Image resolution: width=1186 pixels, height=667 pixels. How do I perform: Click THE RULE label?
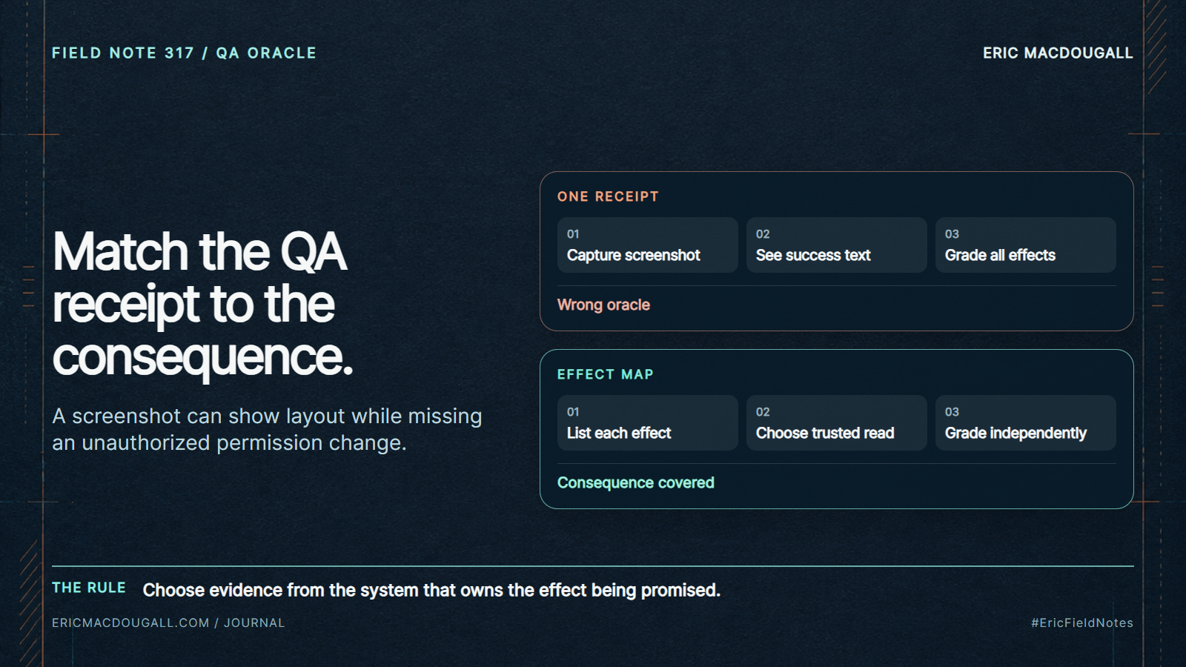click(89, 588)
